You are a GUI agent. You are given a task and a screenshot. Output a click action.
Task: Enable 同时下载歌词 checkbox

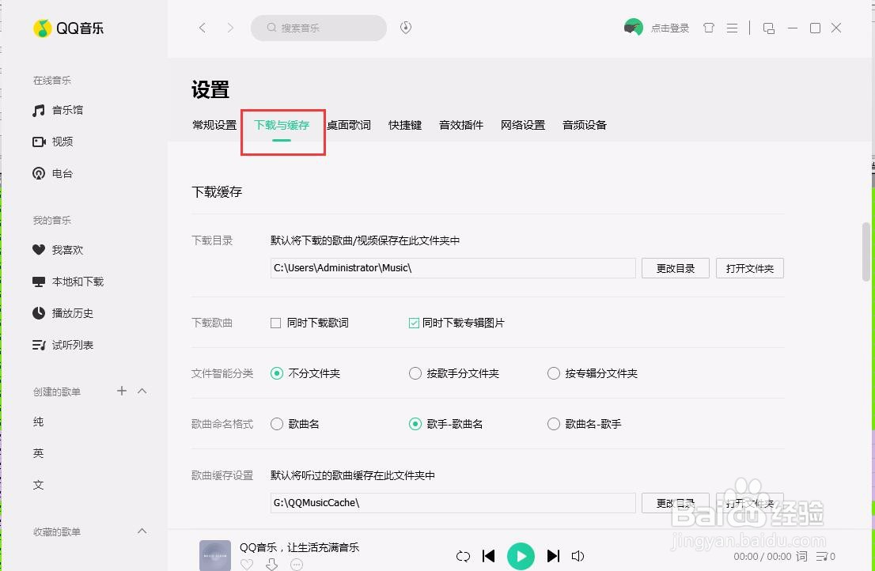[x=275, y=323]
